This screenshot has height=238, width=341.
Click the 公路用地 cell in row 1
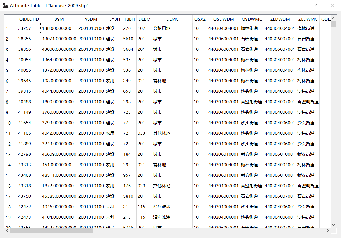click(172, 28)
